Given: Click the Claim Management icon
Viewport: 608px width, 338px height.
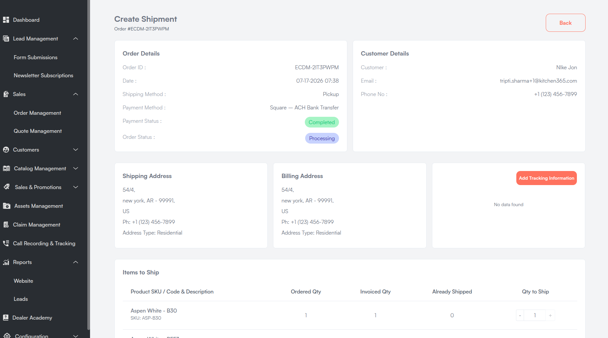Looking at the screenshot, I should coord(6,225).
